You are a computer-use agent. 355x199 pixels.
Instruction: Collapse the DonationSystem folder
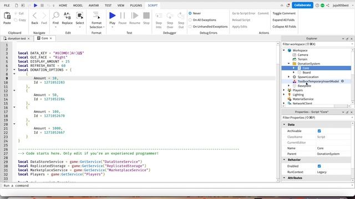click(289, 64)
